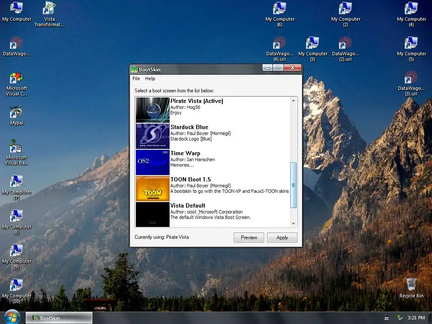Click the BootSkin taskbar button
Image resolution: width=432 pixels, height=324 pixels.
(59, 318)
